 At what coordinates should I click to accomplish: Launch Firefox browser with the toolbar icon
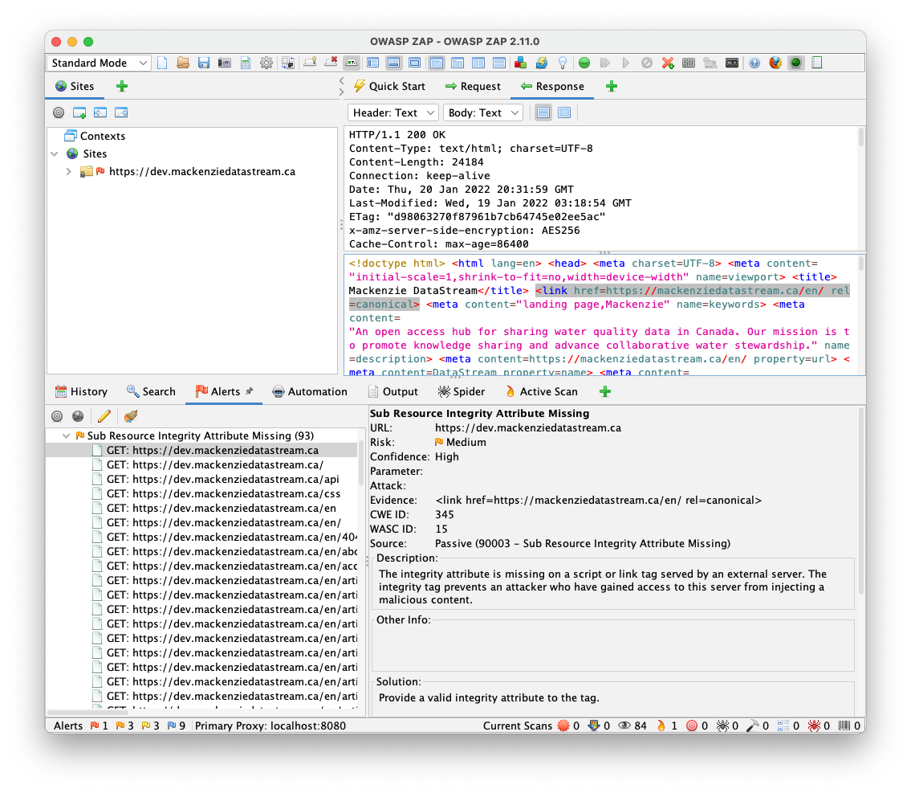point(775,63)
